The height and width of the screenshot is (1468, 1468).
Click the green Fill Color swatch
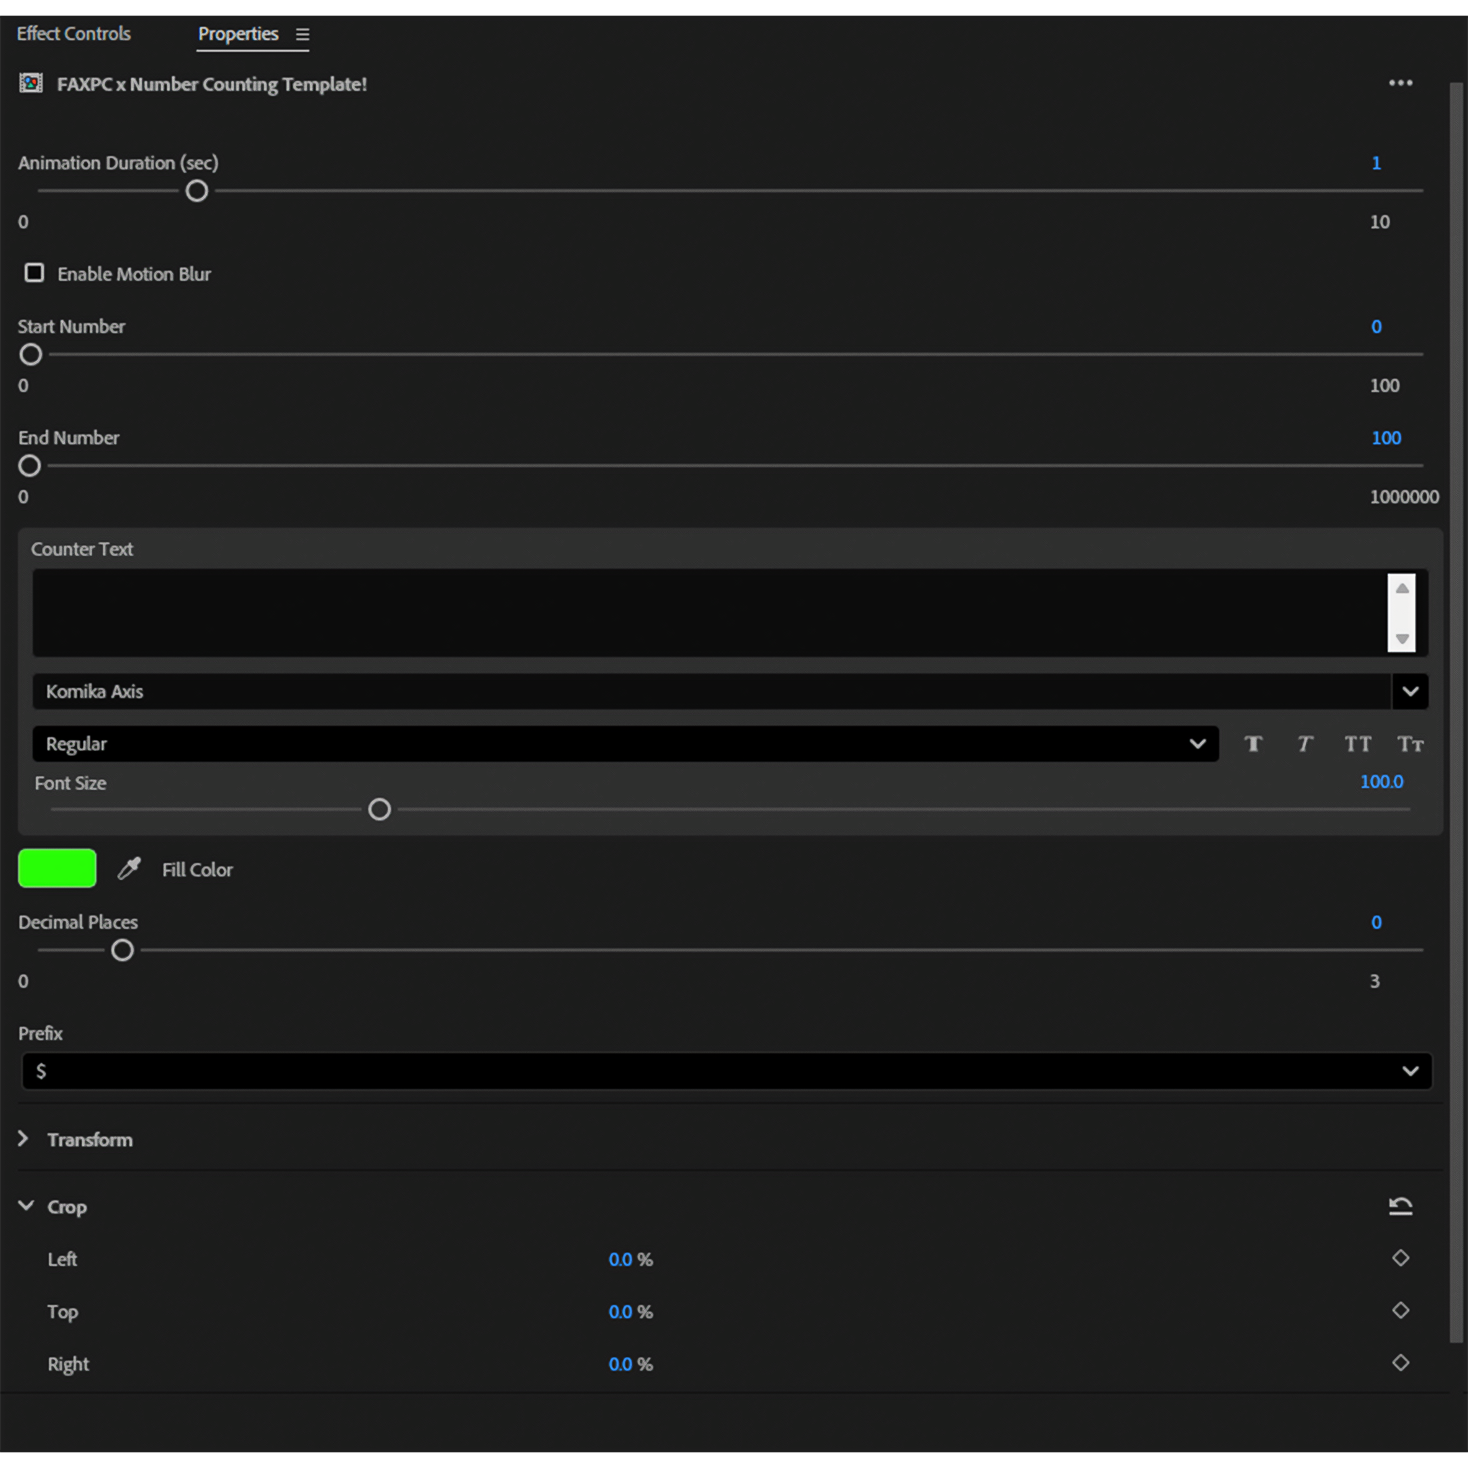[x=57, y=868]
